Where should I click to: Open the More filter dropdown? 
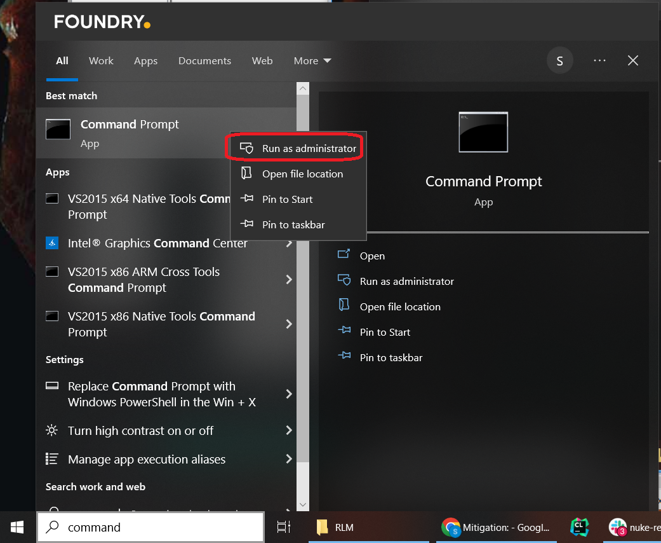click(312, 61)
